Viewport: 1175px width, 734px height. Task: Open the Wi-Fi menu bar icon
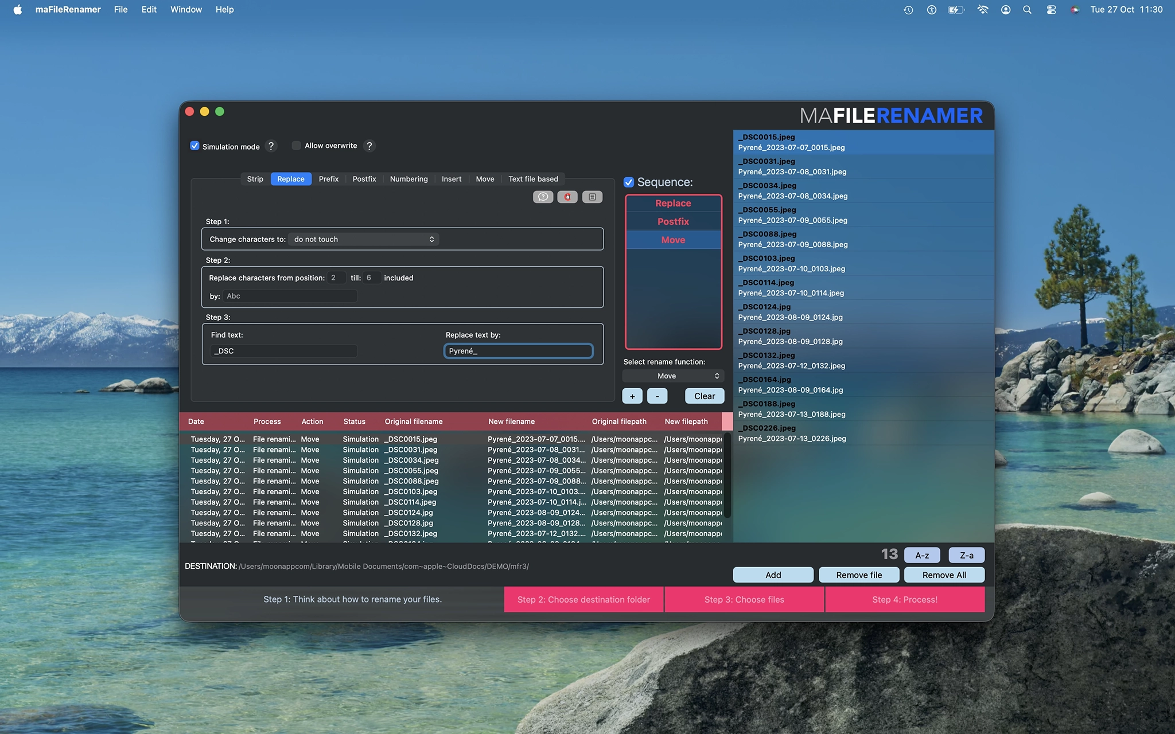coord(983,10)
